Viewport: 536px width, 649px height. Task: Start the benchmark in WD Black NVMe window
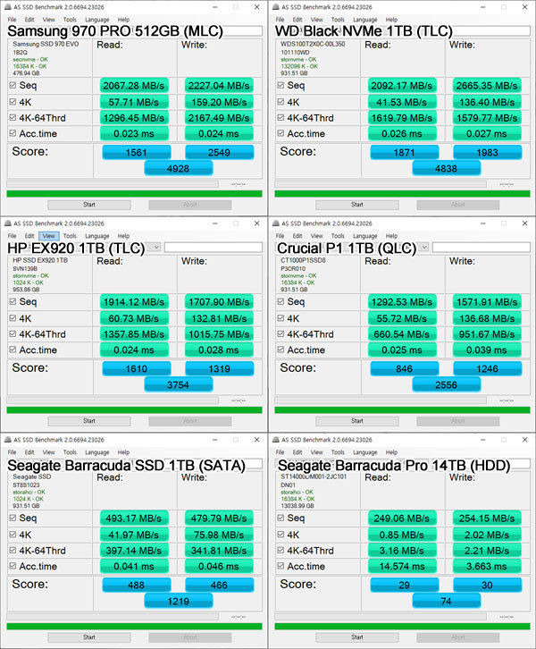[357, 205]
